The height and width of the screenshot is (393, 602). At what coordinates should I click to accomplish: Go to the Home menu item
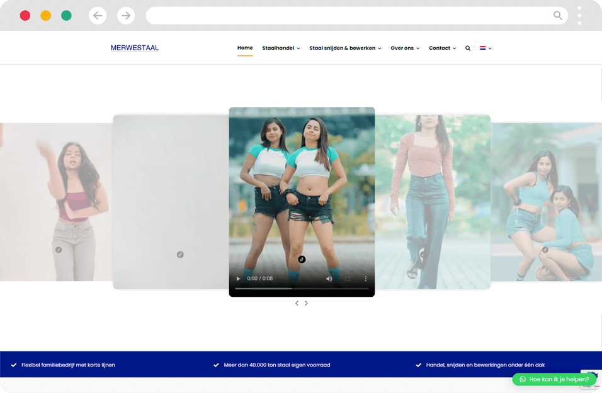tap(245, 48)
